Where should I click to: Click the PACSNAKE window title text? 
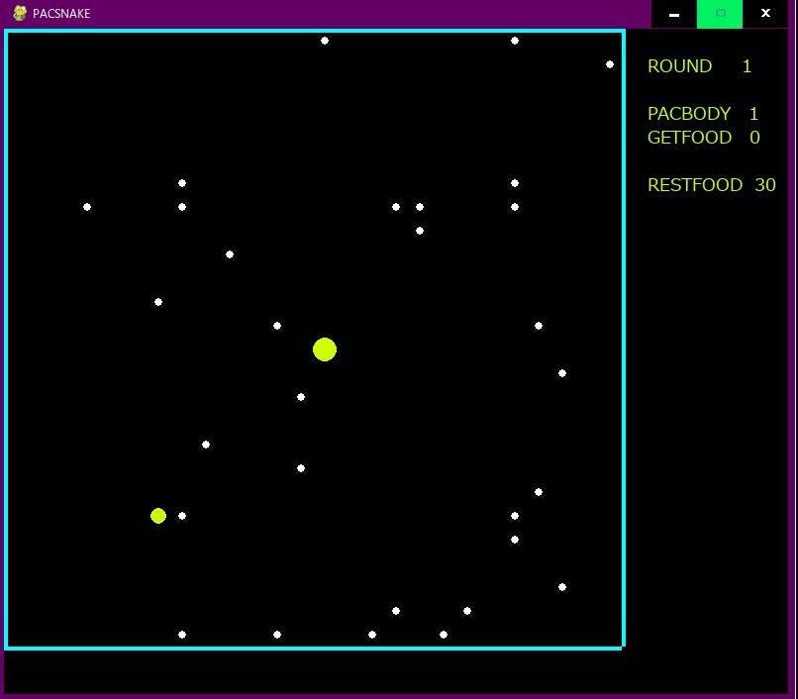(x=61, y=14)
